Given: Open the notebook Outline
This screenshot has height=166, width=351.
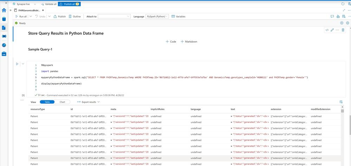Looking at the screenshot, I should pos(74,16).
